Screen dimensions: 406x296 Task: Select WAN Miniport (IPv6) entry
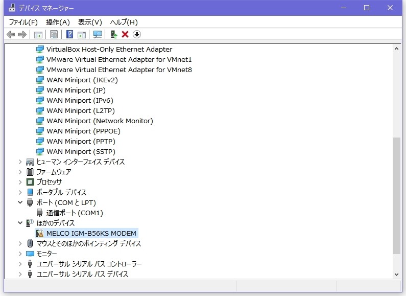tap(80, 101)
